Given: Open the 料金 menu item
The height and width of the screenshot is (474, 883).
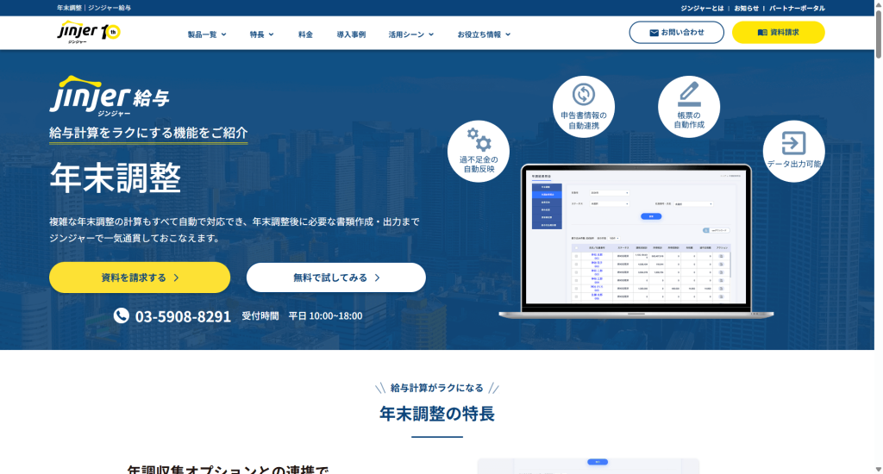Looking at the screenshot, I should (x=305, y=34).
